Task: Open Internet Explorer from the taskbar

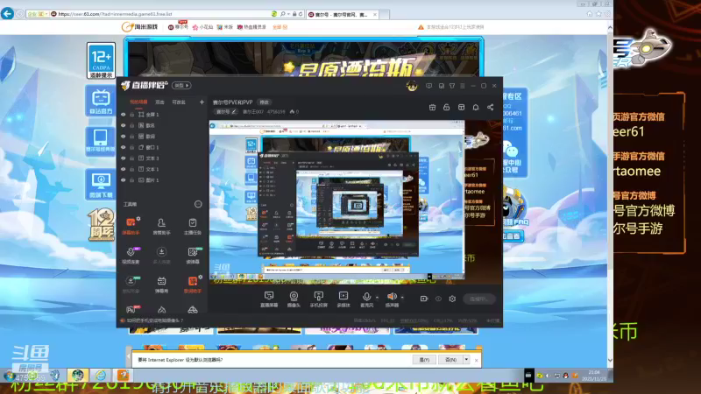Action: tap(100, 376)
